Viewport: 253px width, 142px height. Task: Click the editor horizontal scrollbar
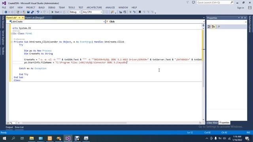[74, 123]
